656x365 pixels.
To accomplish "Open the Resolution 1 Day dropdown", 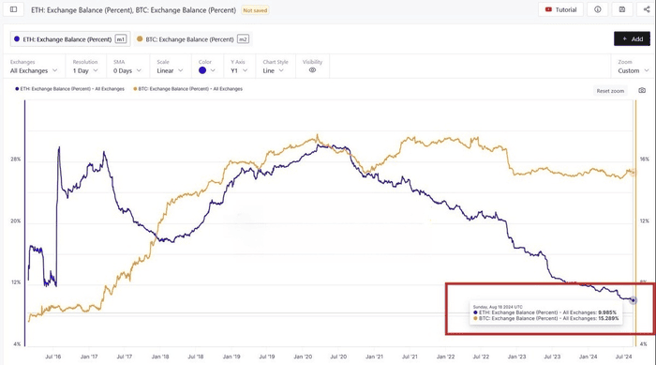I will 85,70.
